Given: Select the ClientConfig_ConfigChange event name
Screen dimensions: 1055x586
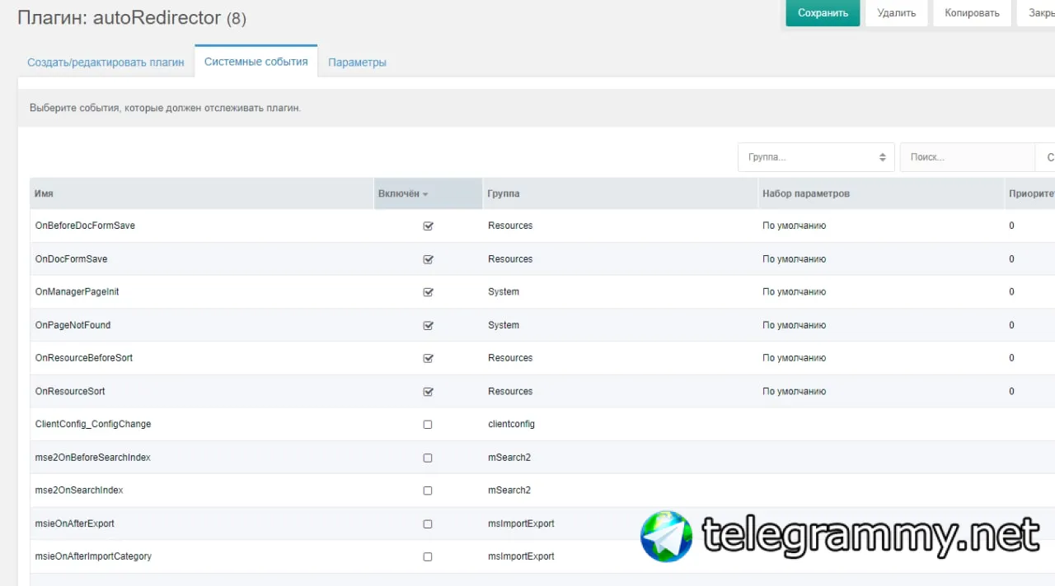Looking at the screenshot, I should coord(93,425).
